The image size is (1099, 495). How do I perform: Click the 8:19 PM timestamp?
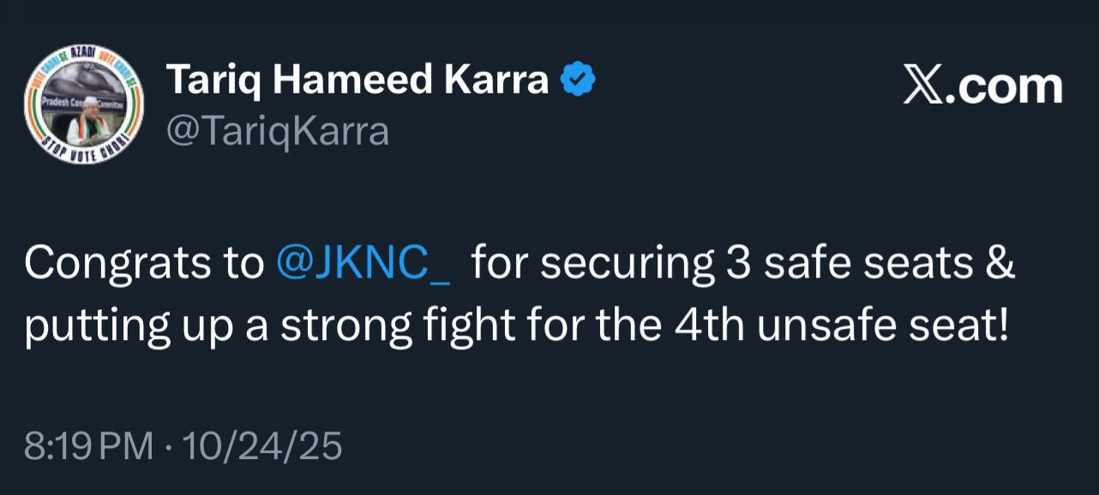coord(89,446)
